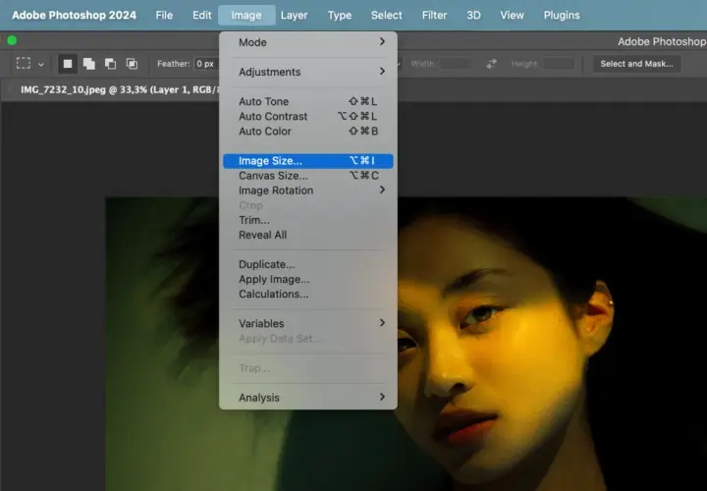Open the Plugins menu
Viewport: 707px width, 491px height.
point(562,16)
